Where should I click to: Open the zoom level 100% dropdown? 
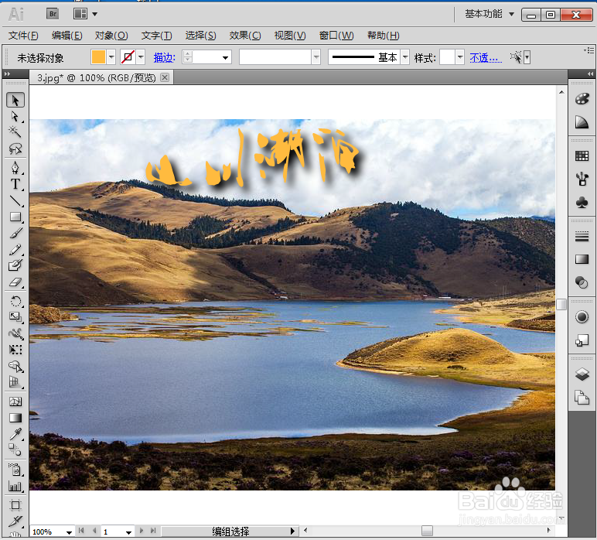[69, 532]
